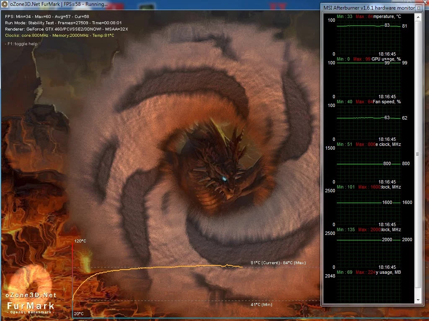
Task: Click the 'Min : 135' memory clock value
Action: (x=346, y=229)
